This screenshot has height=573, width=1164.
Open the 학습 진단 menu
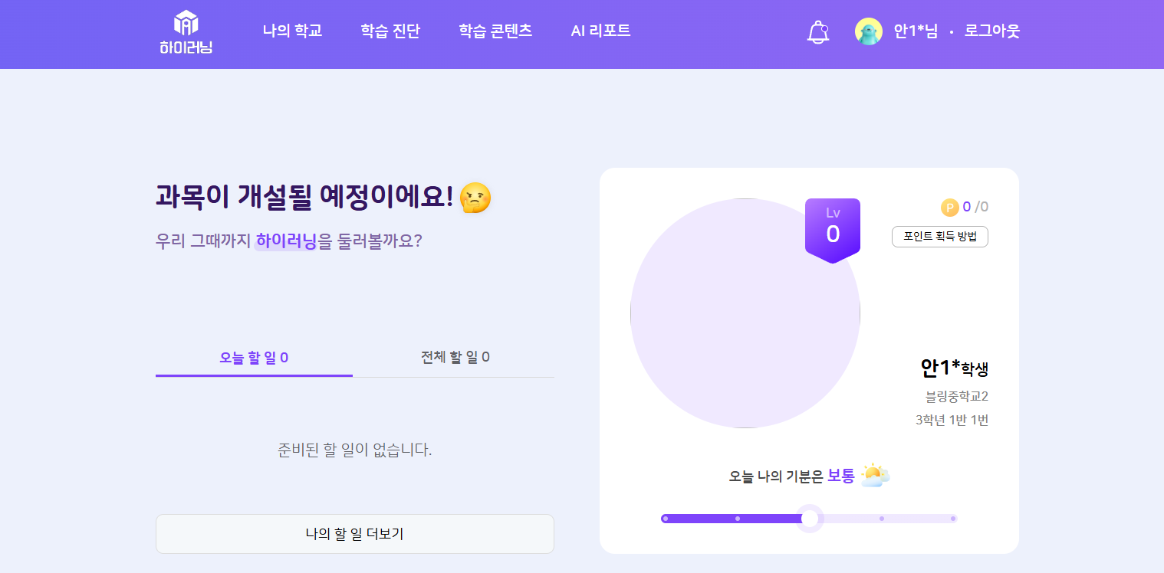(x=390, y=31)
